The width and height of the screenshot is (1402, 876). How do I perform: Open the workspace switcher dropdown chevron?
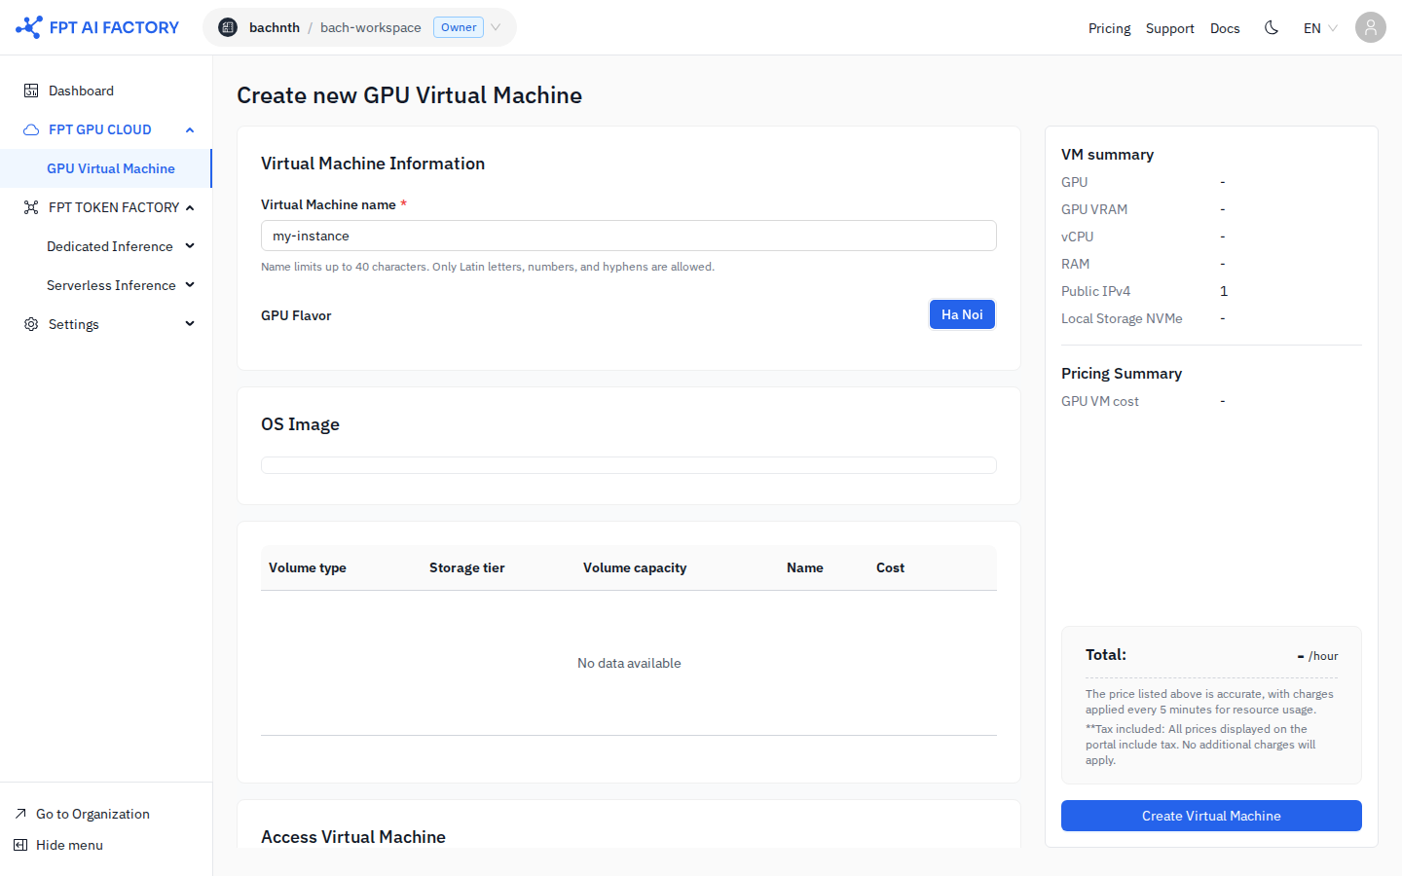pos(496,27)
